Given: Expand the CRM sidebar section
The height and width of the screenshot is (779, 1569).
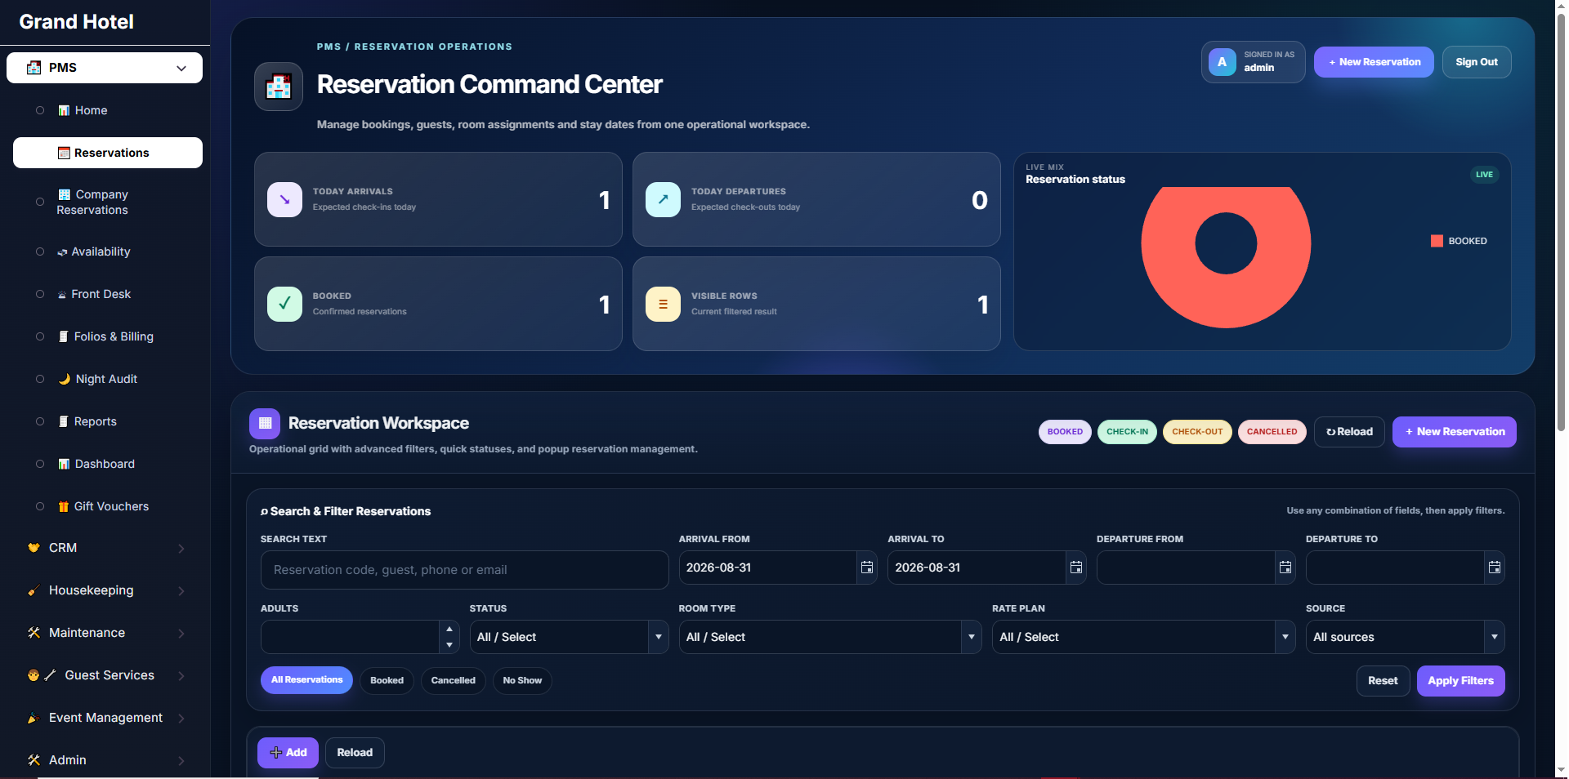Looking at the screenshot, I should click(105, 548).
